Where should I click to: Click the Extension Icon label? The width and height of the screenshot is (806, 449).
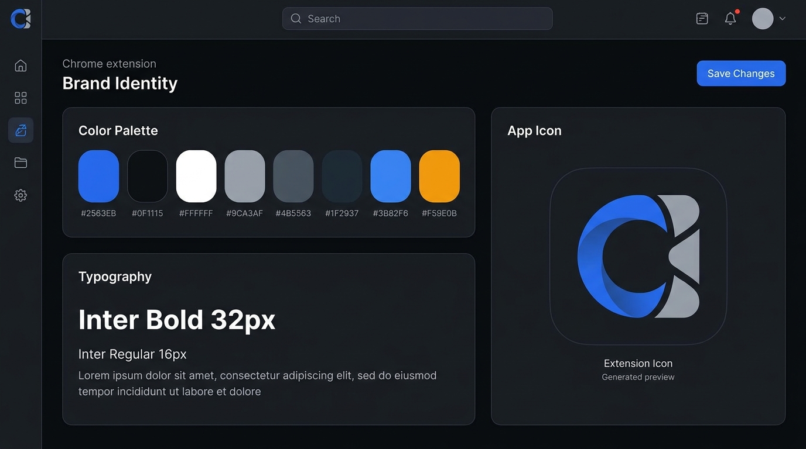click(x=638, y=363)
